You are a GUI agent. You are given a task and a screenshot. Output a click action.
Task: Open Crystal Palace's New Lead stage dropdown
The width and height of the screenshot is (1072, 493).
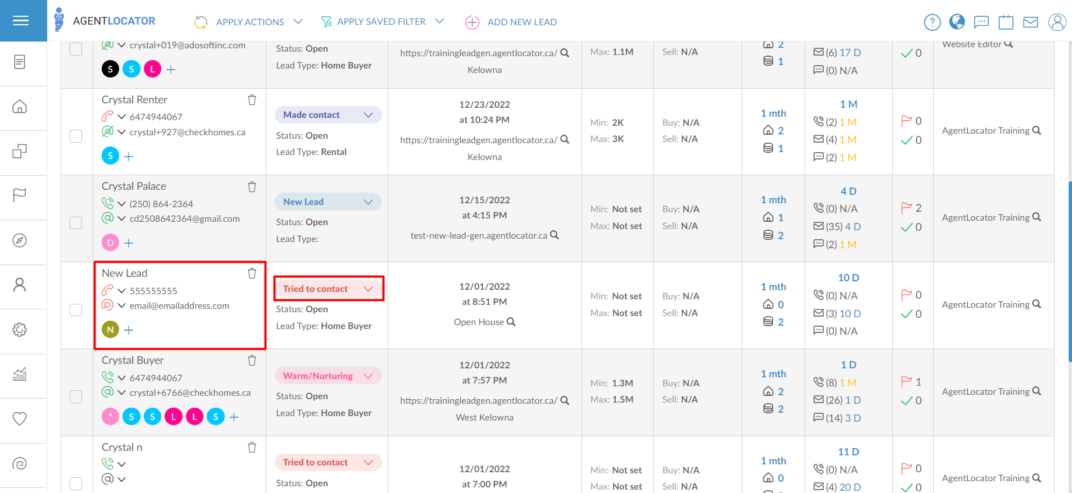pyautogui.click(x=328, y=202)
